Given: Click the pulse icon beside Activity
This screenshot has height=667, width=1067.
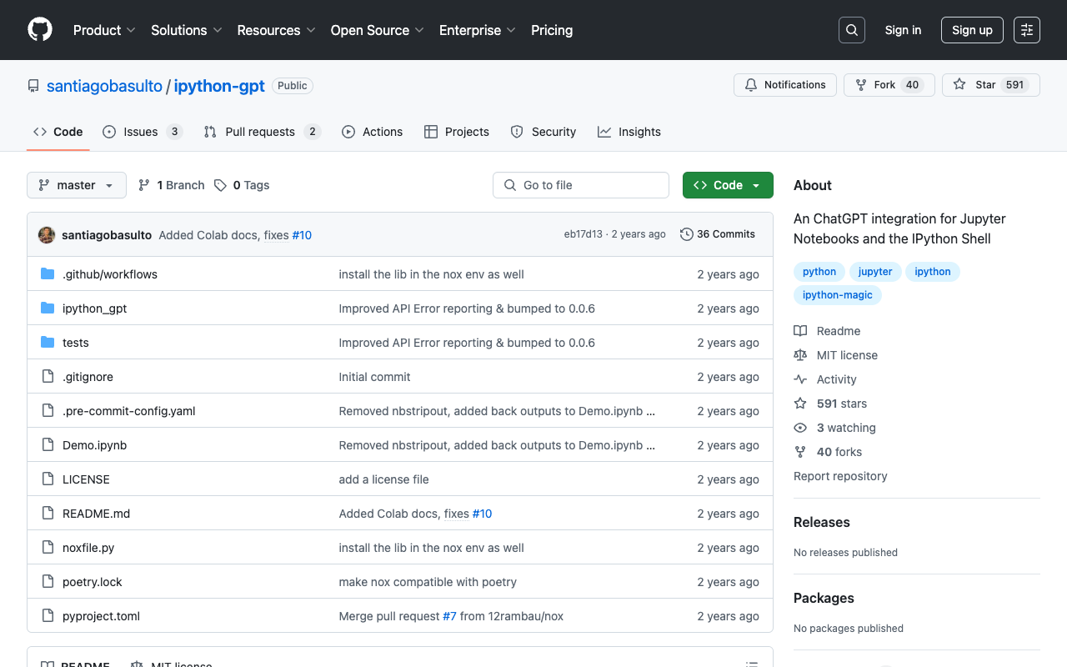Looking at the screenshot, I should (800, 379).
